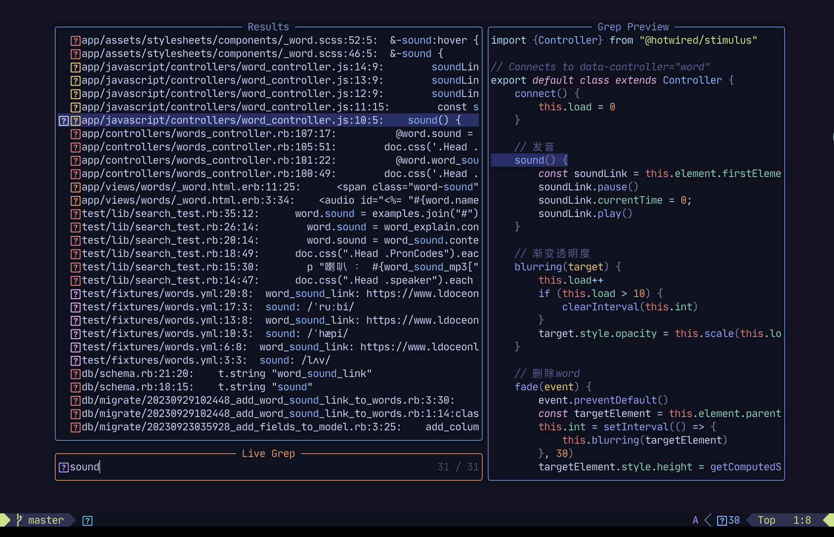This screenshot has height=537, width=834.
Task: Click the Top scroll indicator in statusline
Action: pyautogui.click(x=766, y=520)
